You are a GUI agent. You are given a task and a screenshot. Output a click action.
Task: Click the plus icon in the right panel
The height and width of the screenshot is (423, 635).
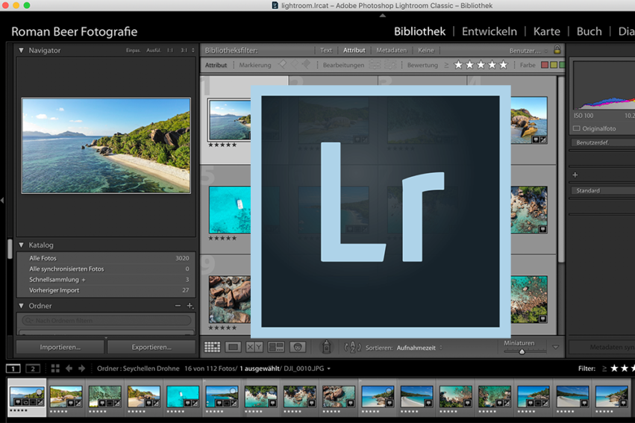(575, 175)
